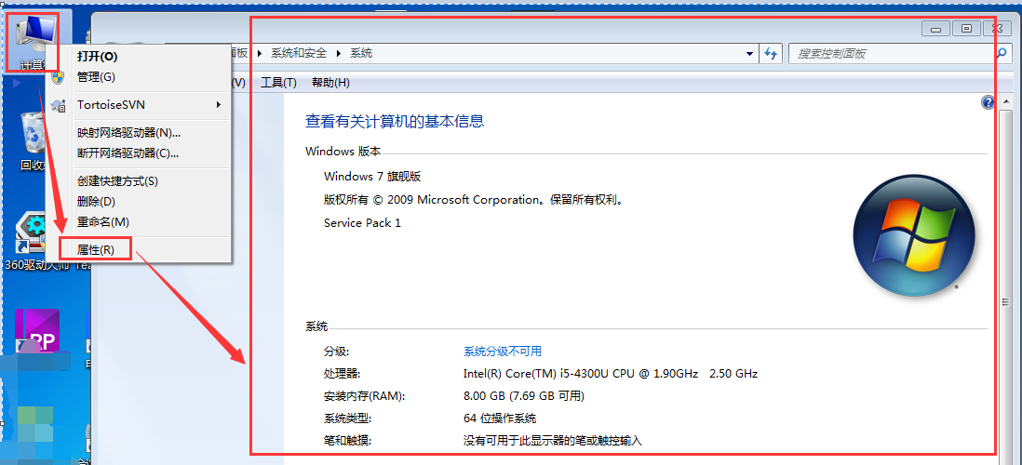Expand the TortoiseSVN submenu arrow

click(x=219, y=105)
